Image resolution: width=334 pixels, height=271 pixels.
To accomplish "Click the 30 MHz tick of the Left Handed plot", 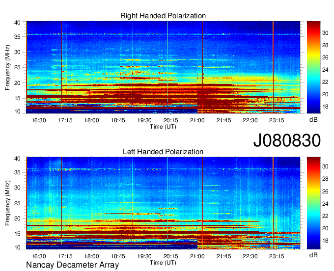I will click(x=17, y=188).
